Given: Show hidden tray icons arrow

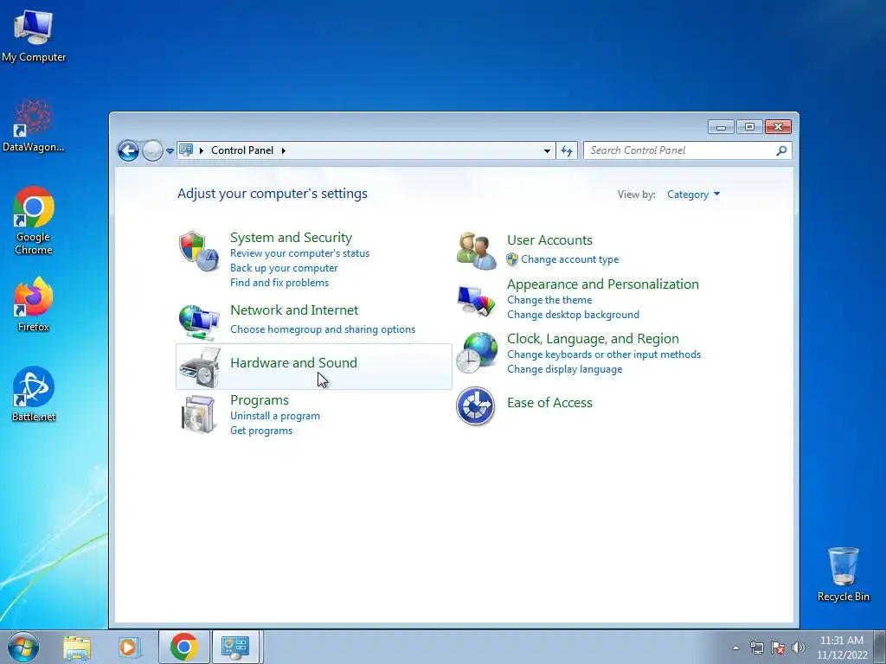Looking at the screenshot, I should click(x=735, y=648).
